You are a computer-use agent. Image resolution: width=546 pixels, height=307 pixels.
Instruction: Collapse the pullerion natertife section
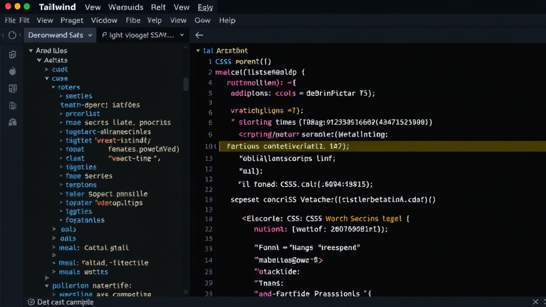[x=47, y=286]
